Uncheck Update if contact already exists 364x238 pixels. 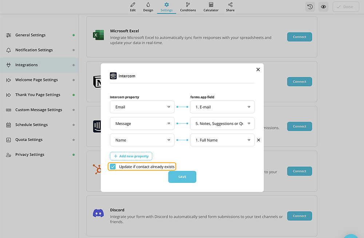113,166
